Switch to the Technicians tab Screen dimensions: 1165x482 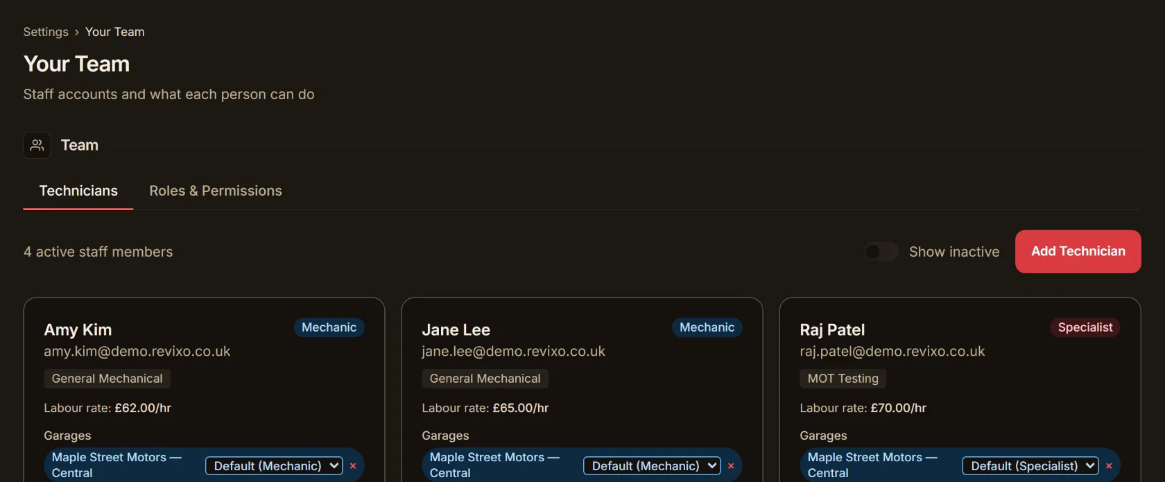pyautogui.click(x=78, y=191)
